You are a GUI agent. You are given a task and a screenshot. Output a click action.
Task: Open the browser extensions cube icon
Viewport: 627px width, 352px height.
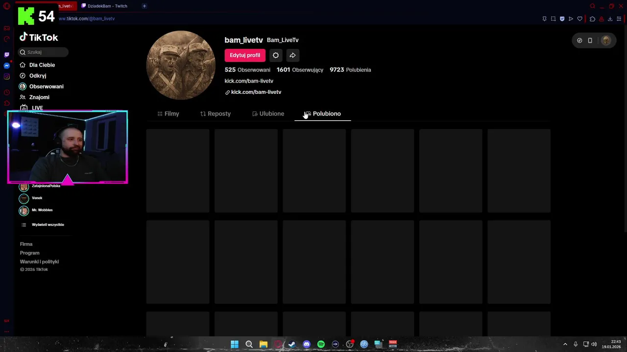point(592,19)
